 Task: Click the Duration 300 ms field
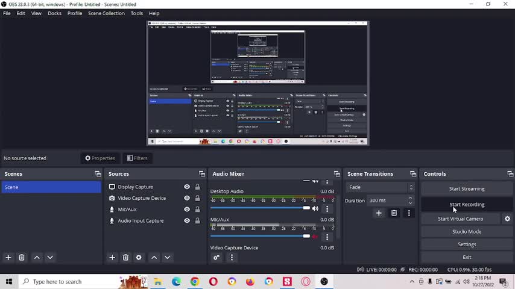pyautogui.click(x=391, y=200)
